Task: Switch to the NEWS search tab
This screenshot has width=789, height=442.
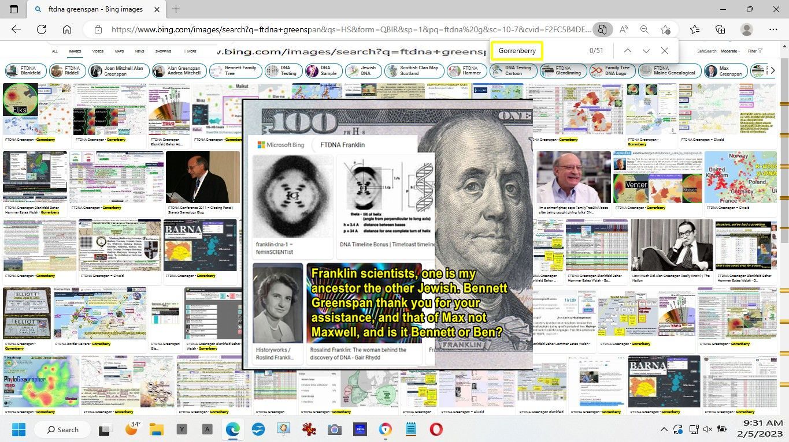Action: [140, 51]
